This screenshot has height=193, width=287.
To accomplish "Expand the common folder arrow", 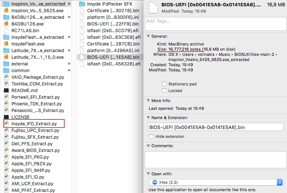I will coord(69,70).
